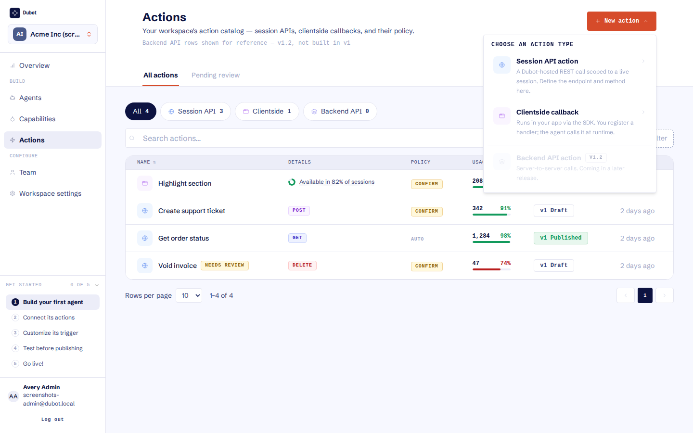Filter by Backend API actions

coord(340,111)
